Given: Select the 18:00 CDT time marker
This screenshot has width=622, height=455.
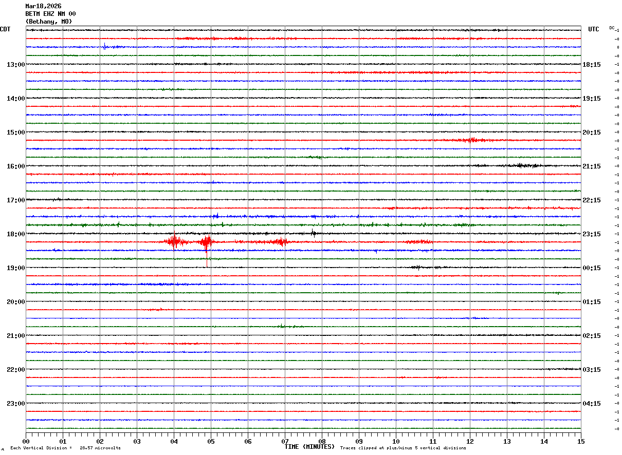Looking at the screenshot, I should tap(15, 234).
